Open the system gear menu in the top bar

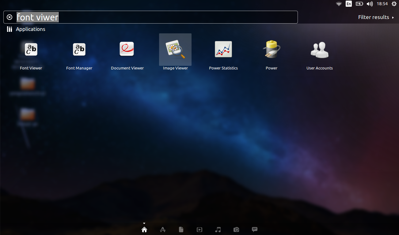(394, 4)
